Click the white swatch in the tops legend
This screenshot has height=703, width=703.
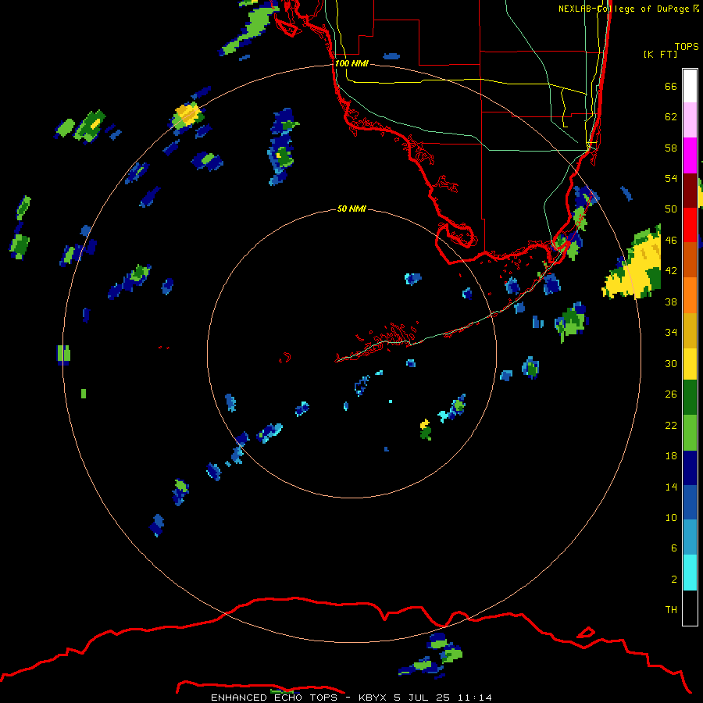coord(690,86)
